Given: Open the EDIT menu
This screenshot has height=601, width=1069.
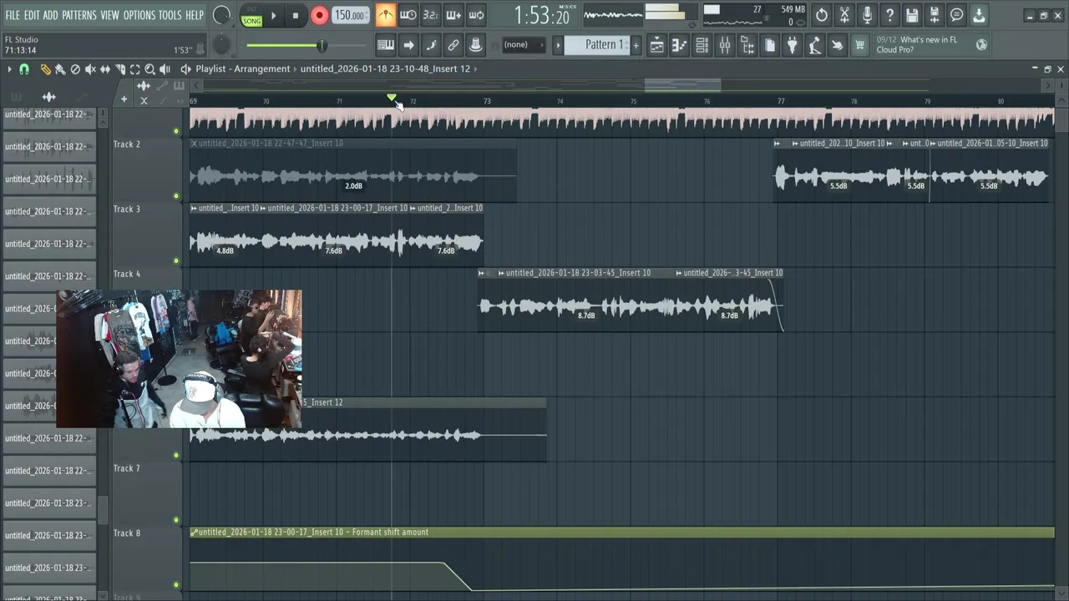Looking at the screenshot, I should click(x=32, y=15).
